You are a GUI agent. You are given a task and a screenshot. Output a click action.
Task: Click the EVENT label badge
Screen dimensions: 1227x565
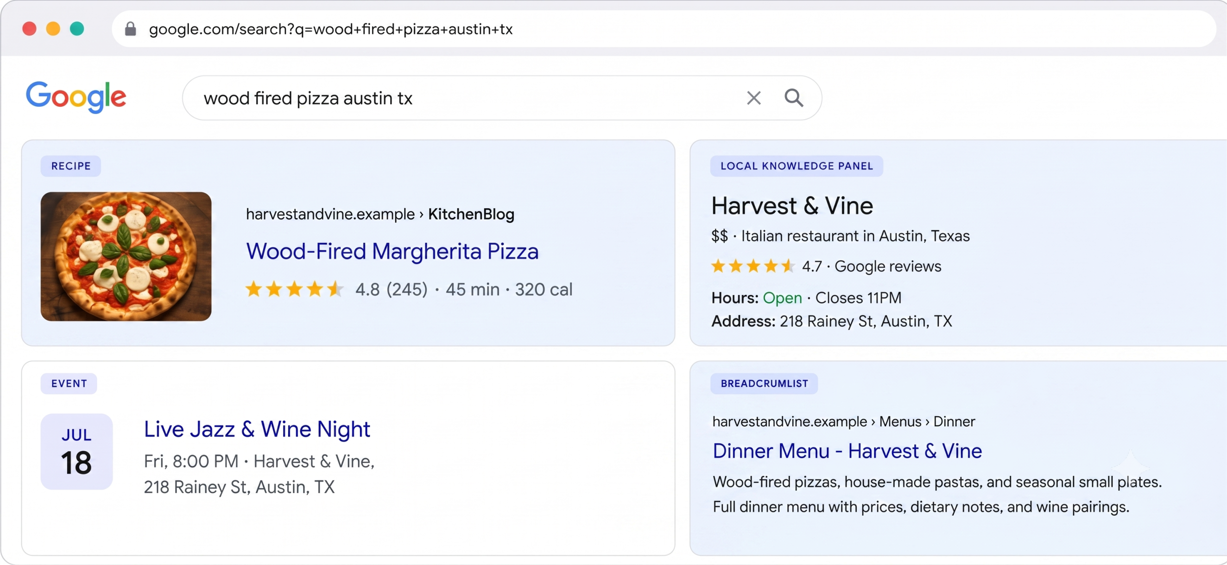(69, 384)
